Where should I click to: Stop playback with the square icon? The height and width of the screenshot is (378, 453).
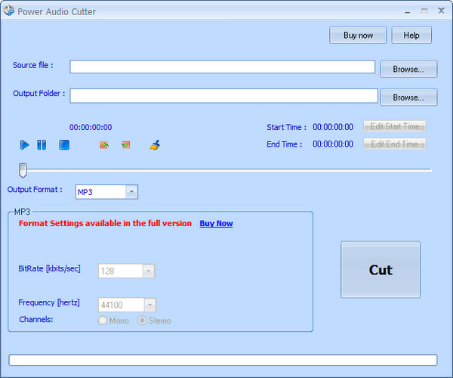pos(64,144)
